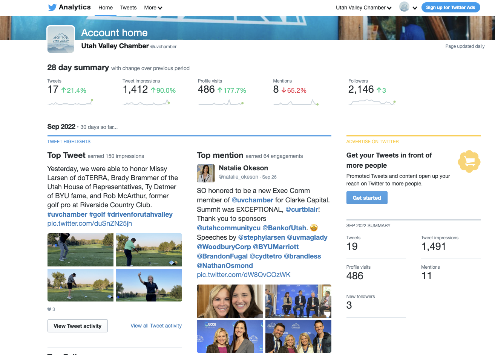495x355 pixels.
Task: Click View Tweet activity button
Action: pos(78,326)
